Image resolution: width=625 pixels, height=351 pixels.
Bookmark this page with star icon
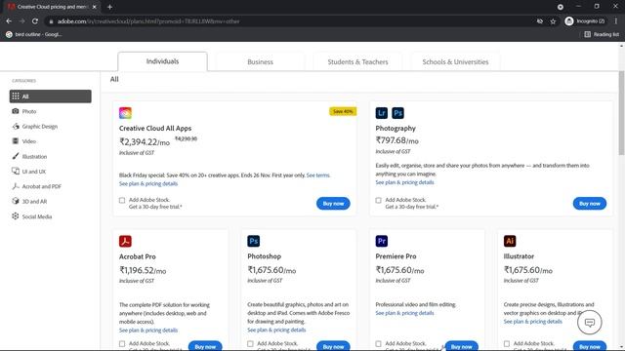coord(553,21)
